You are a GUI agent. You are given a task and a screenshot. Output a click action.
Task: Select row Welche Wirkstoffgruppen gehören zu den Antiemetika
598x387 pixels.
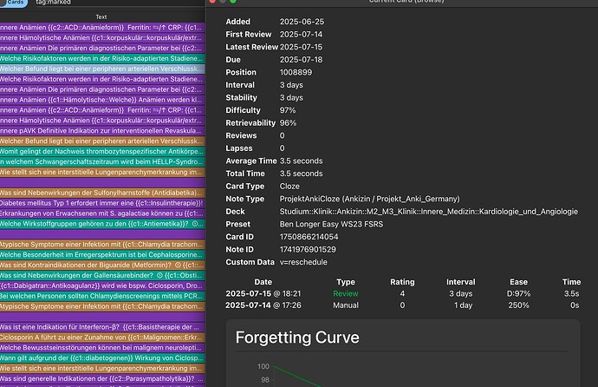pos(102,224)
